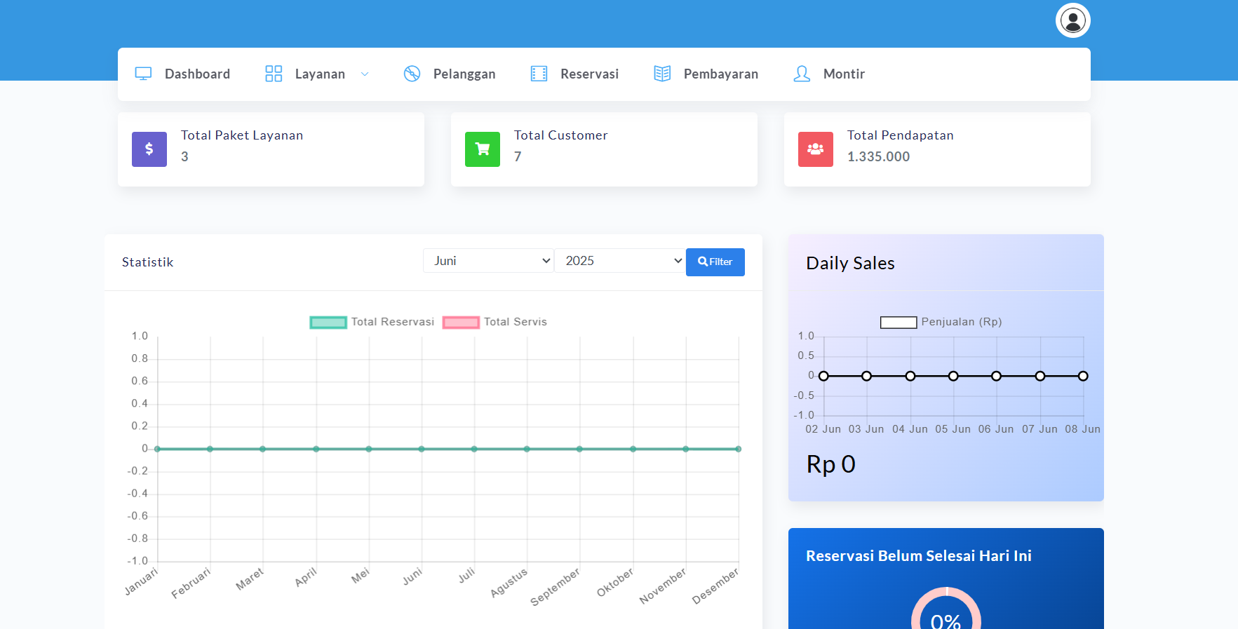Viewport: 1238px width, 629px height.
Task: Click the 05 Jun data point
Action: click(953, 376)
